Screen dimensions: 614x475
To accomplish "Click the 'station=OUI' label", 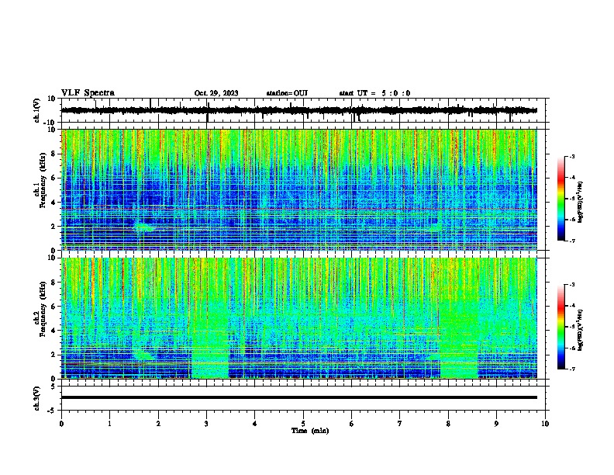I will 287,93.
